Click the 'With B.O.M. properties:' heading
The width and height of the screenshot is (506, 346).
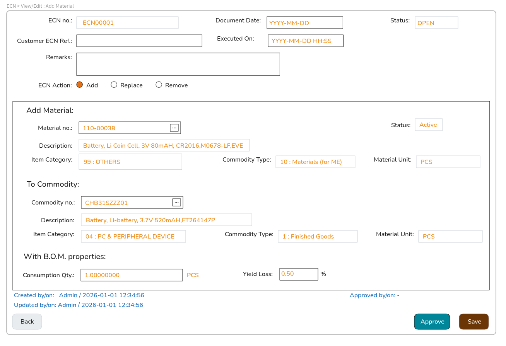[x=65, y=256]
